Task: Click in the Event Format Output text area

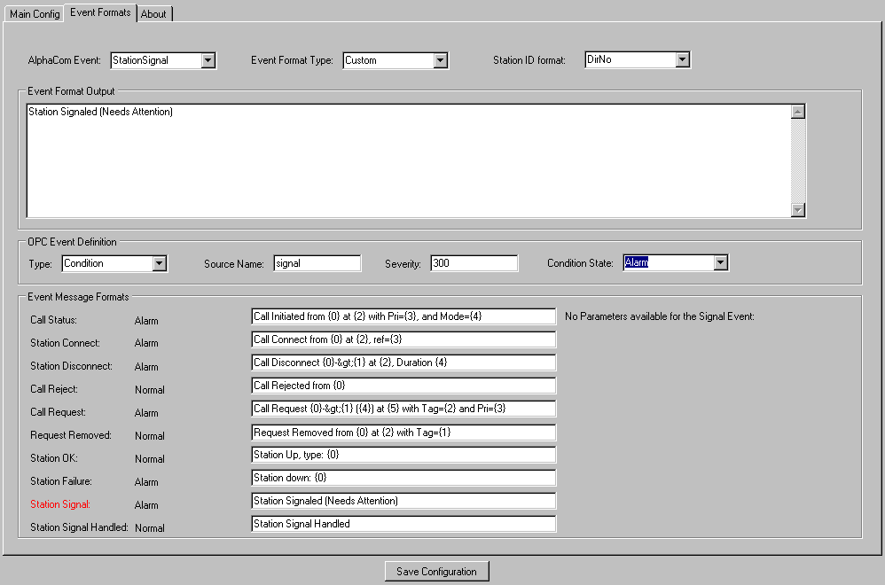Action: point(409,160)
